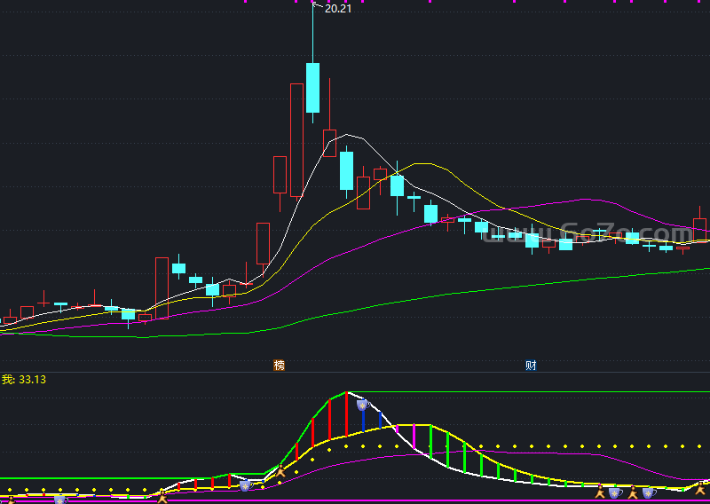Image resolution: width=710 pixels, height=504 pixels.
Task: Click the leftmost cup icon in indicator panel
Action: coord(60,500)
